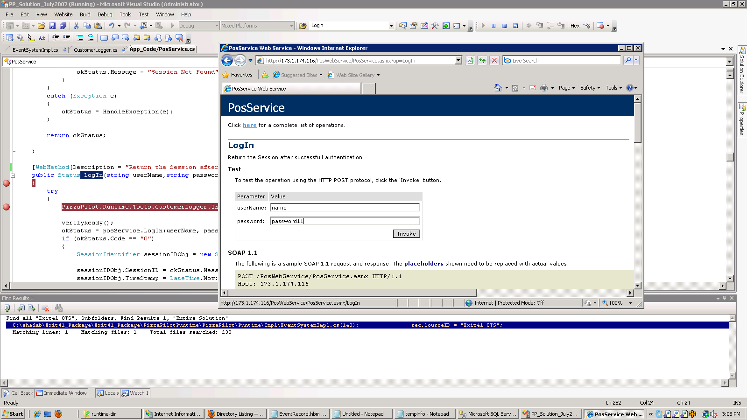The width and height of the screenshot is (747, 420).
Task: Stop debugging with the Stop icon
Action: coord(505,26)
